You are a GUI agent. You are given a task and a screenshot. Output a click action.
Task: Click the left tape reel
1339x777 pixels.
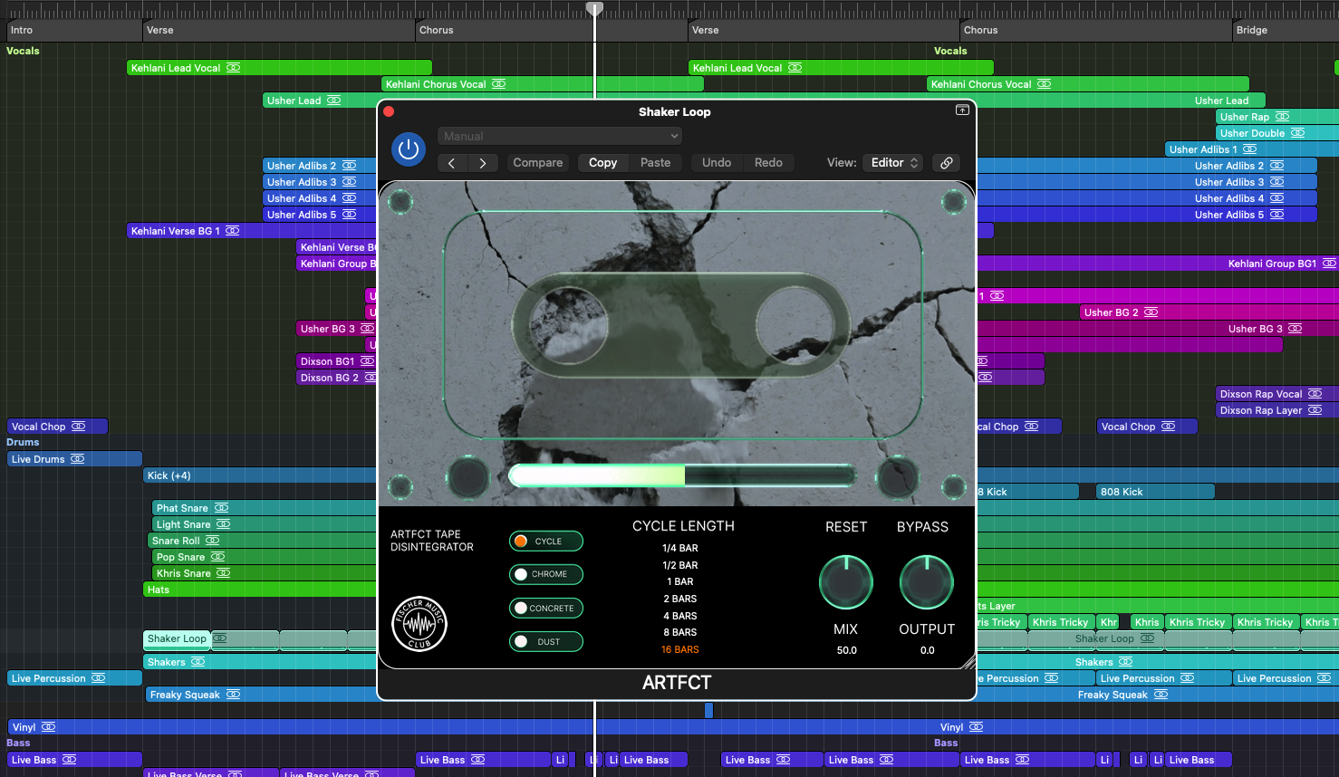coord(569,326)
